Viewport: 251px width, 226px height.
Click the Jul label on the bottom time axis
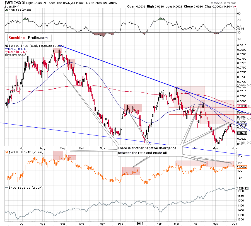pyautogui.click(x=22, y=223)
